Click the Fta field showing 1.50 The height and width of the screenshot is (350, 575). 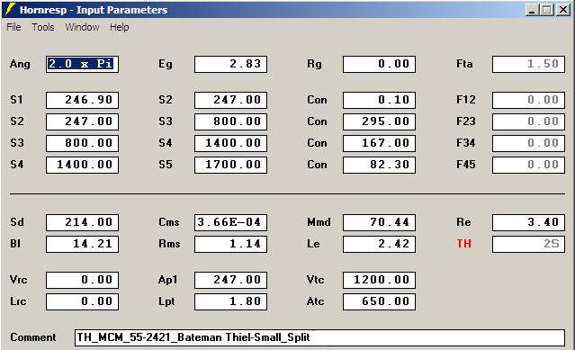click(x=528, y=64)
